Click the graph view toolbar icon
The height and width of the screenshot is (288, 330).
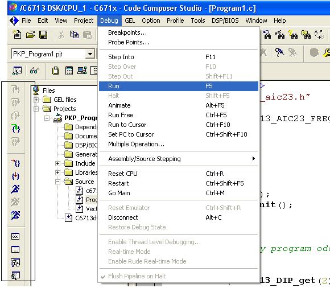pyautogui.click(x=17, y=71)
